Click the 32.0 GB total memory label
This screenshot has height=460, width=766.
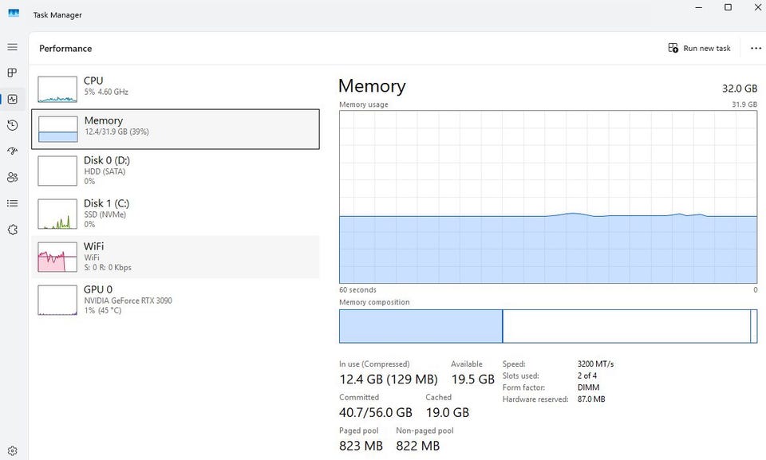740,88
